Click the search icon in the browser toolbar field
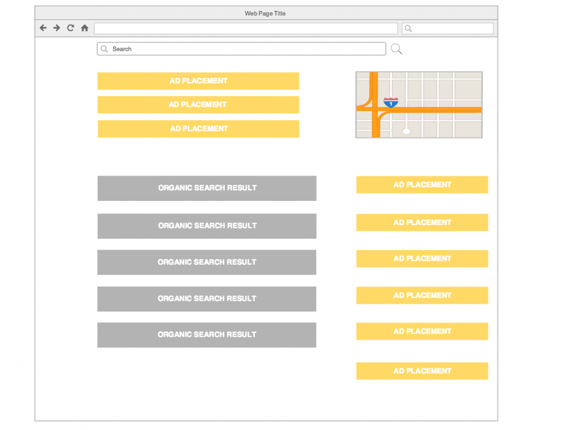Image resolution: width=565 pixels, height=430 pixels. (407, 28)
